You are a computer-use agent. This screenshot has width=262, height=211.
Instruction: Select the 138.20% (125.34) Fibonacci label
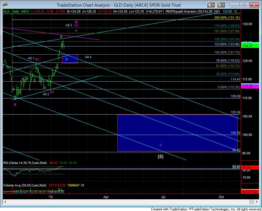pyautogui.click(x=227, y=39)
